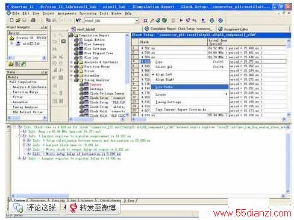Open the Assignment Editor tab icon

coord(220,29)
